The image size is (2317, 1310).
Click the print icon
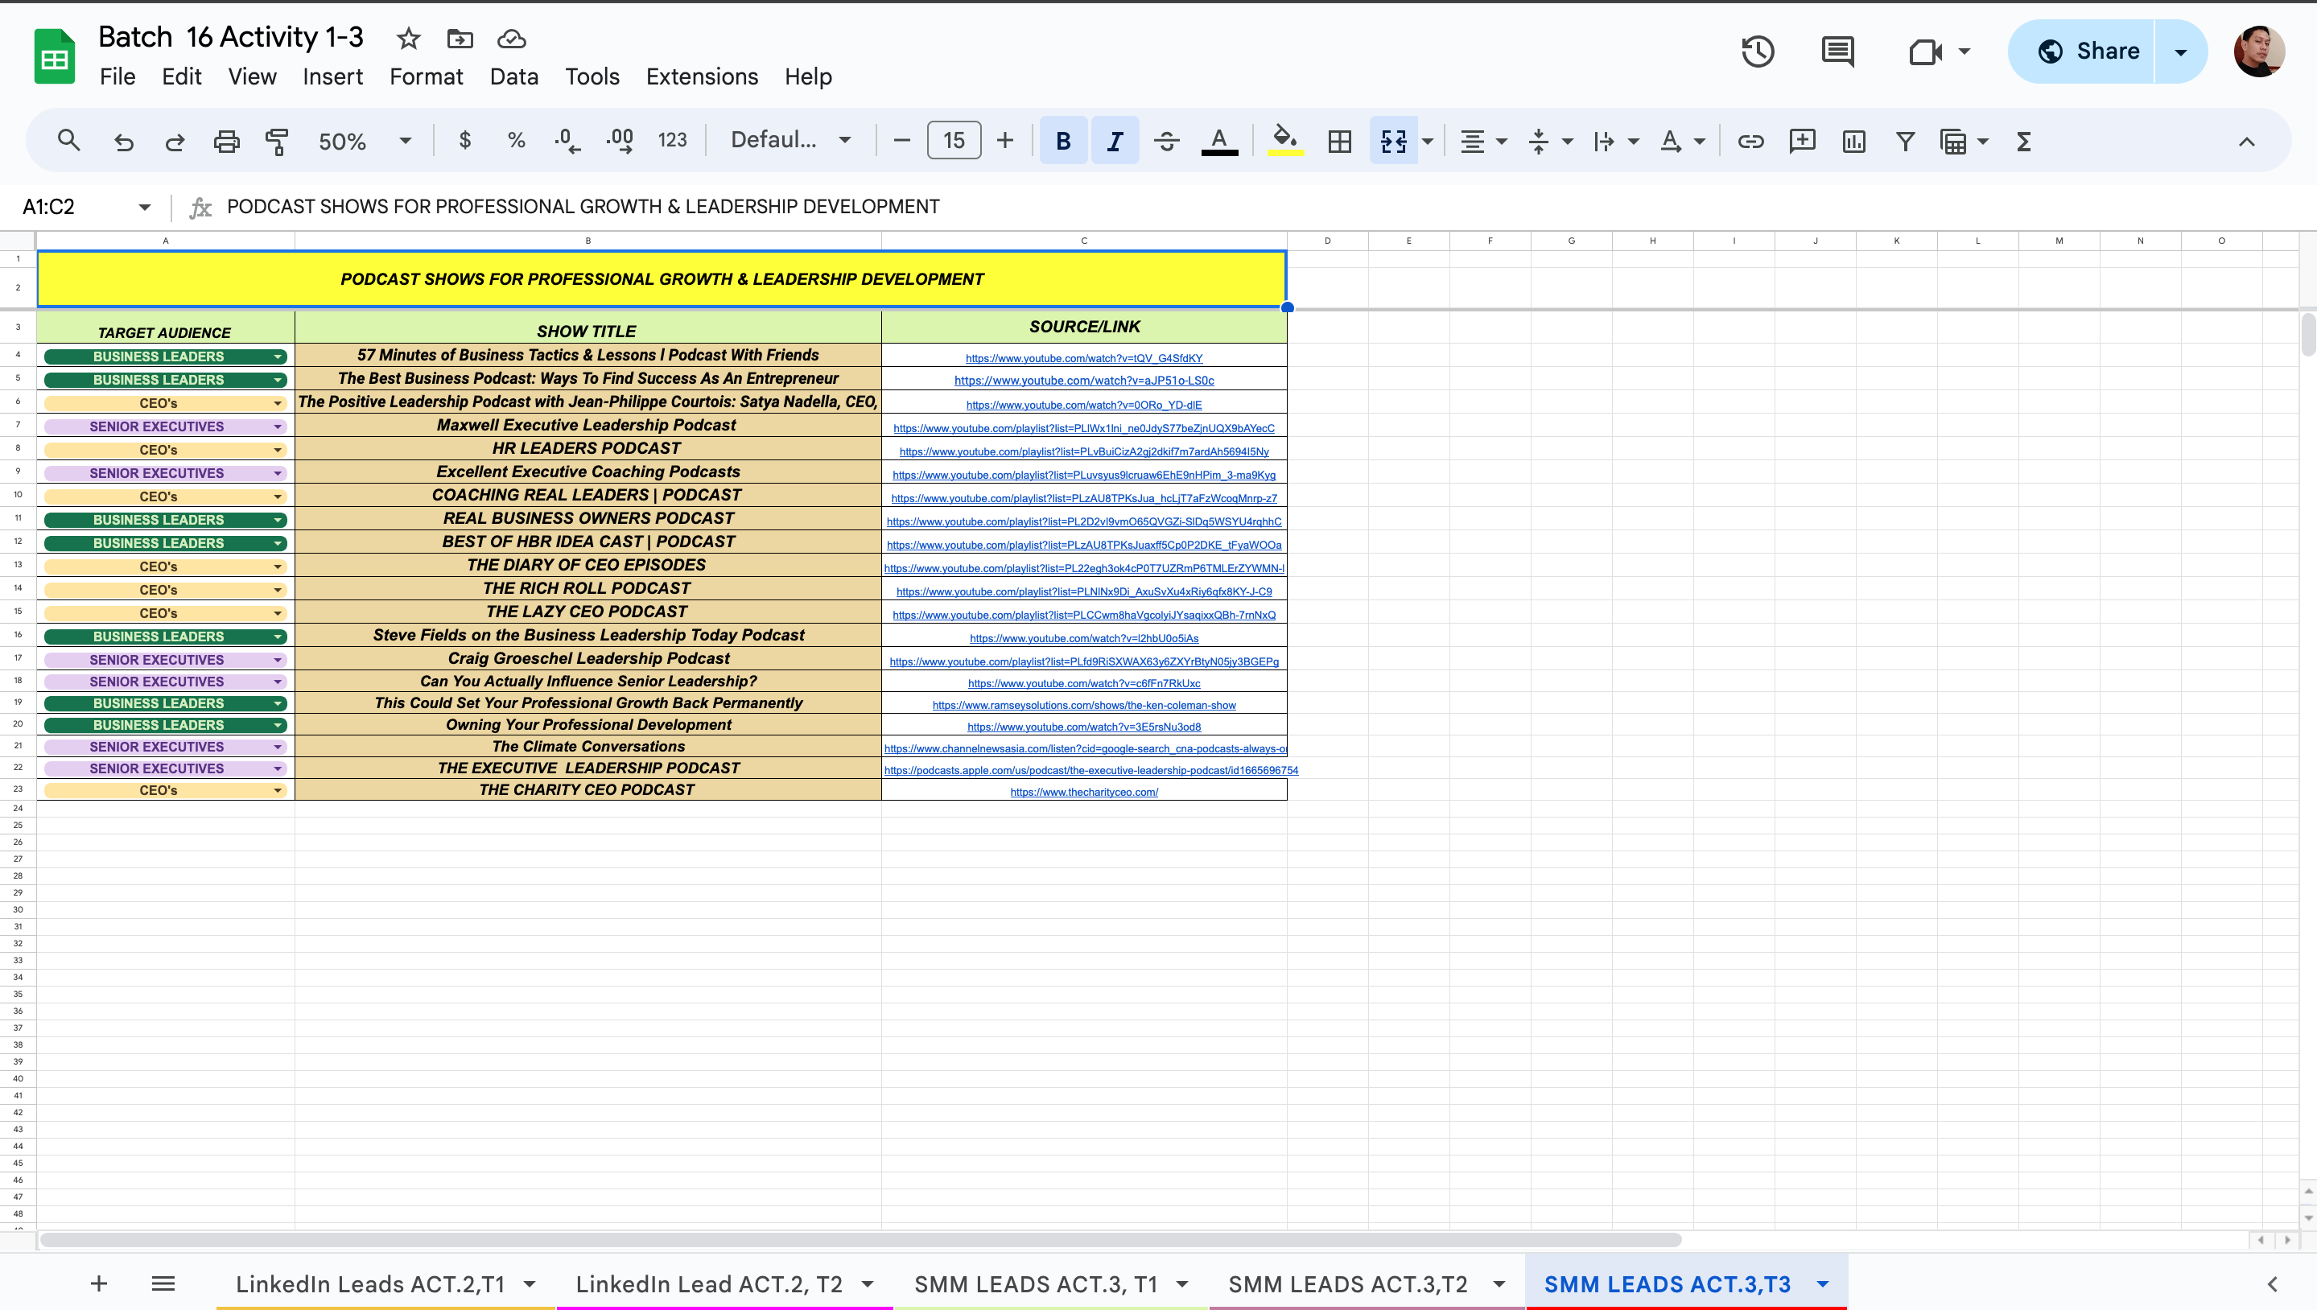(226, 142)
